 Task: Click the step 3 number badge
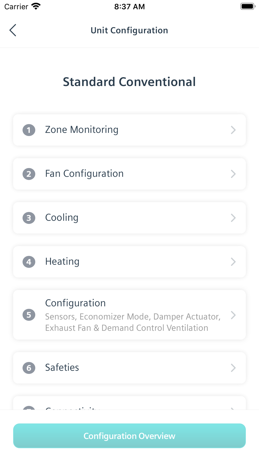pos(29,218)
